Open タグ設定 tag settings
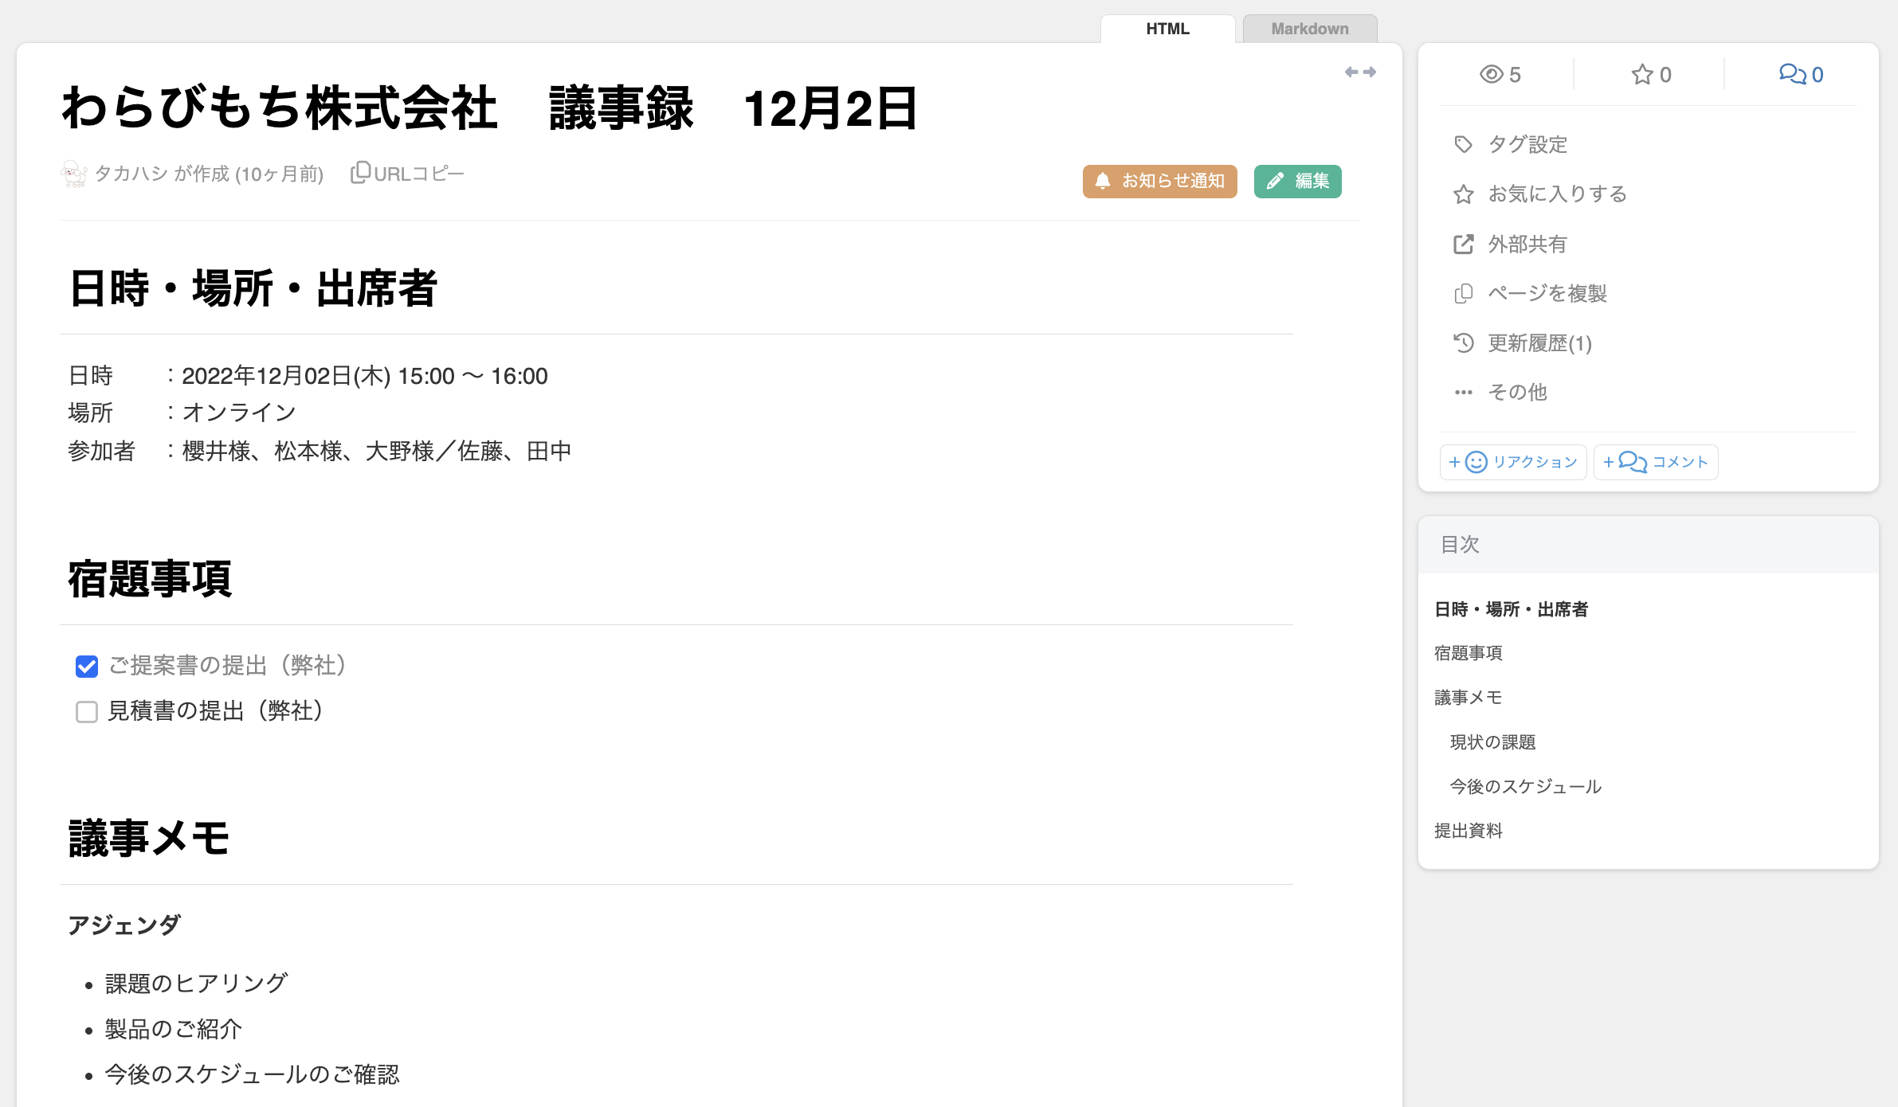The image size is (1898, 1107). point(1527,144)
